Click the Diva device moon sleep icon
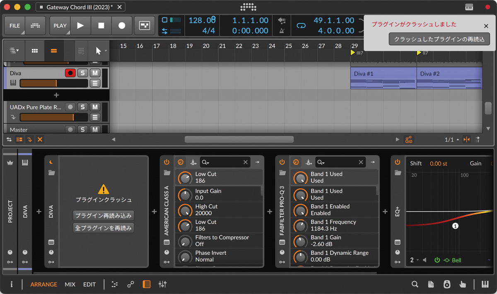The image size is (497, 294). (x=51, y=162)
